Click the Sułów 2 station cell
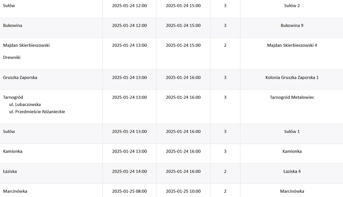343x197 pixels. point(292,6)
